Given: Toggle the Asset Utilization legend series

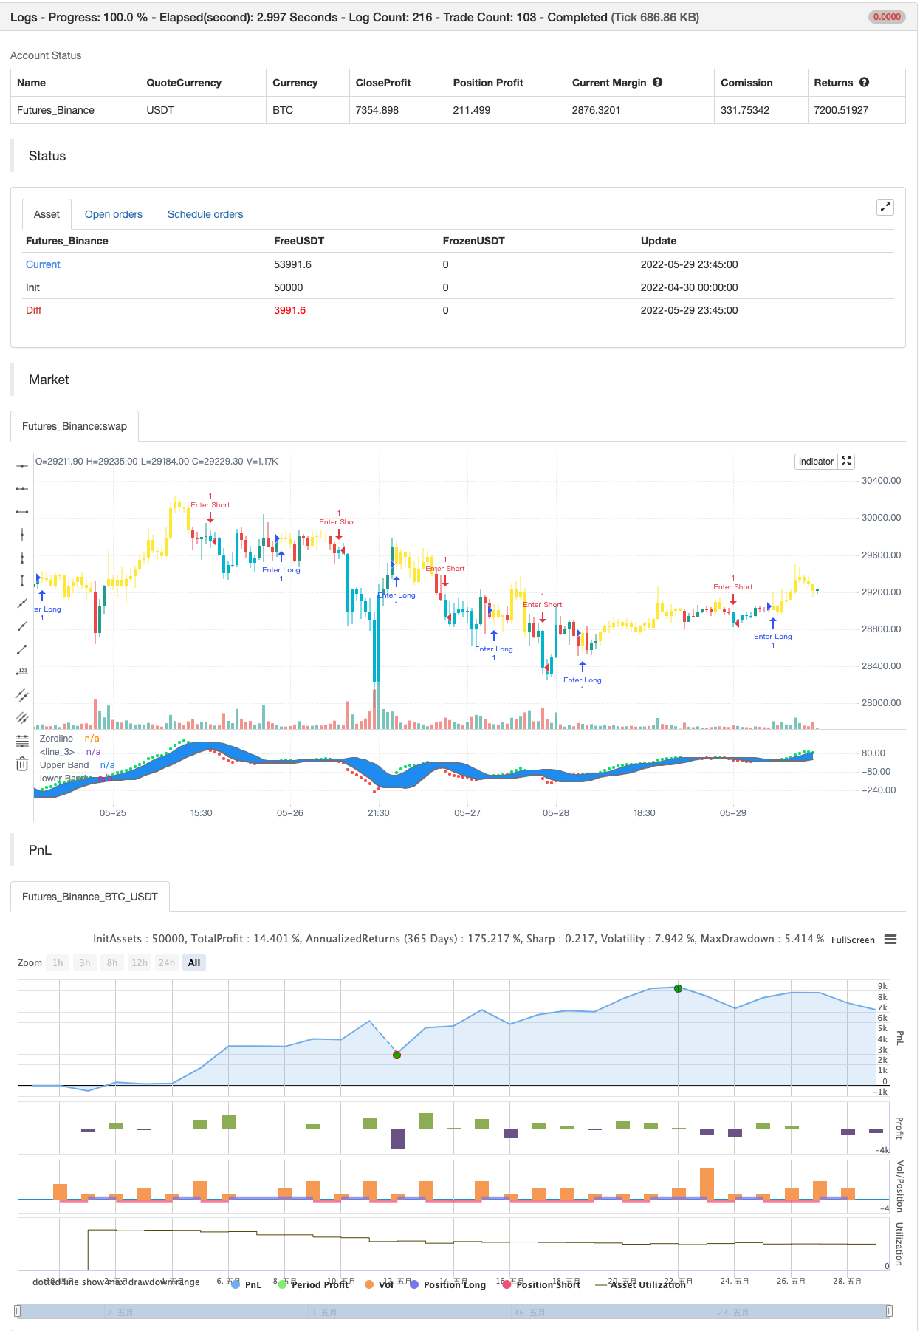Looking at the screenshot, I should 640,1284.
